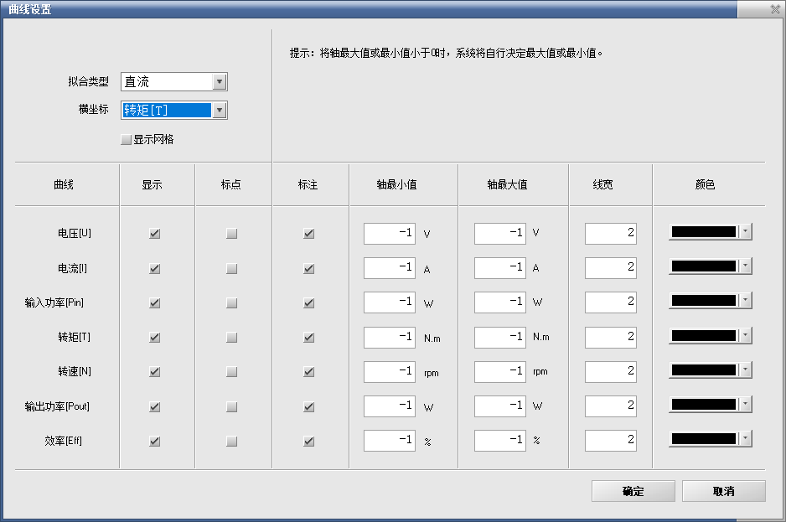Click the black color swatch for 转矩[T]

click(x=704, y=335)
